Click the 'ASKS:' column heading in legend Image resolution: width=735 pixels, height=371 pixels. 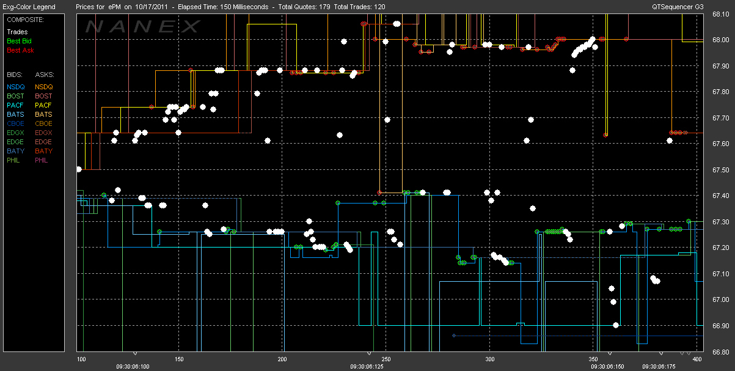click(44, 74)
